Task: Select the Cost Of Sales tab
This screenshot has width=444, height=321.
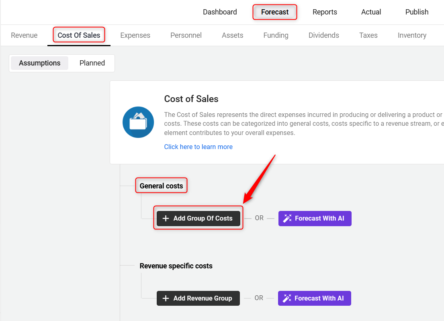Action: coord(79,35)
